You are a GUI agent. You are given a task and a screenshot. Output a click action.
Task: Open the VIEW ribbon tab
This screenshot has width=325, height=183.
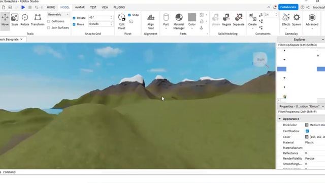(x=105, y=7)
